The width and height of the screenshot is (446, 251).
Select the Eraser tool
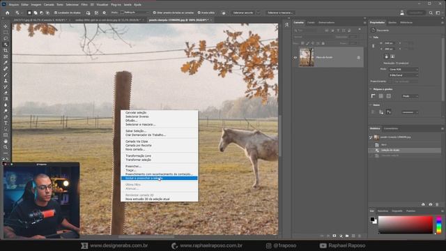coord(6,93)
